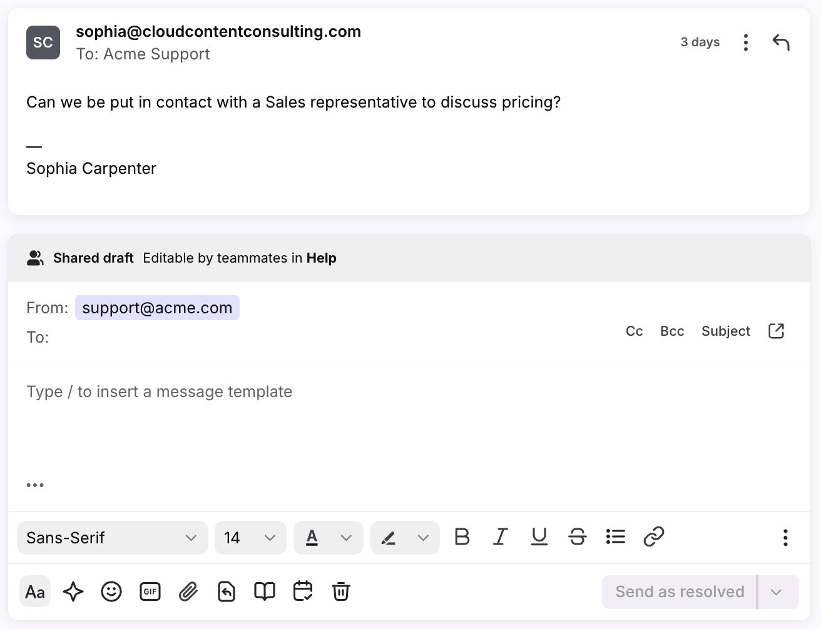
Task: Open the GIF picker
Action: (150, 591)
